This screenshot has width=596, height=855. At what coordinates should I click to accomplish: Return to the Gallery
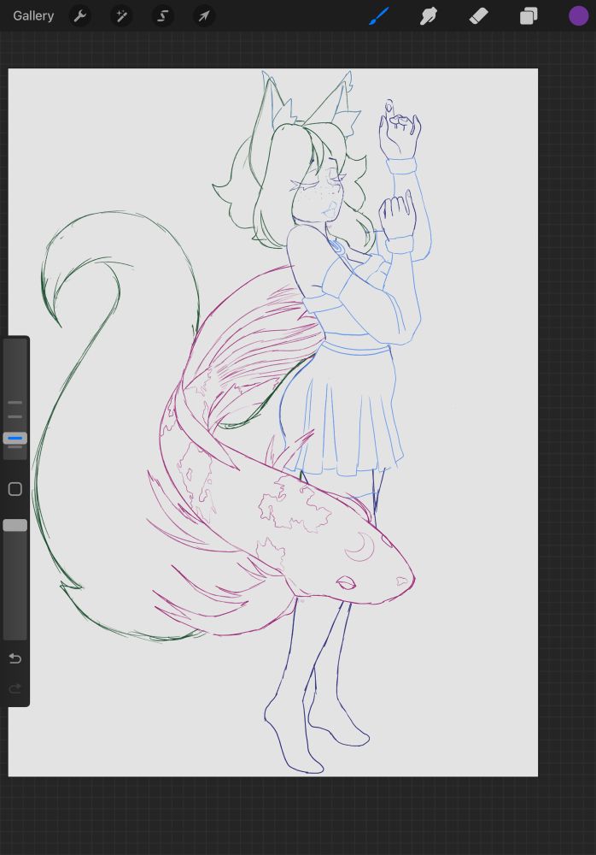[x=33, y=15]
